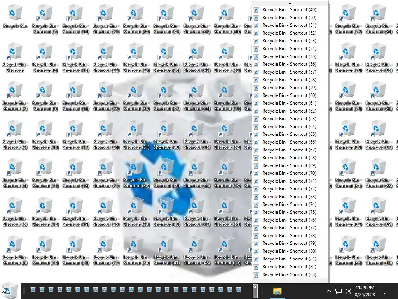The height and width of the screenshot is (299, 398).
Task: Select Recycle Bin - Shortcut (7) desktop icon
Action: click(45, 19)
